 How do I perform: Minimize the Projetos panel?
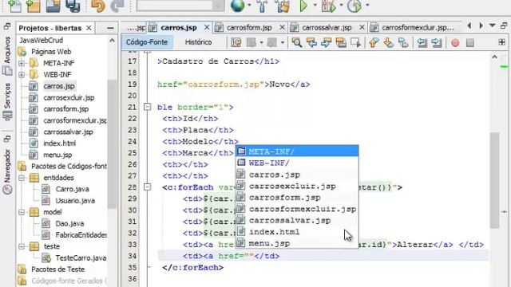click(x=110, y=29)
